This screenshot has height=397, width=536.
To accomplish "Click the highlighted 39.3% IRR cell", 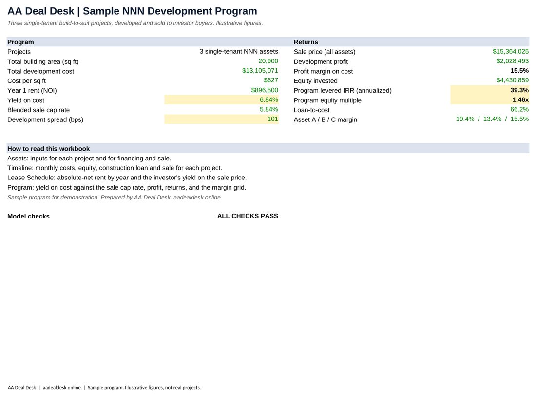I will pos(490,90).
